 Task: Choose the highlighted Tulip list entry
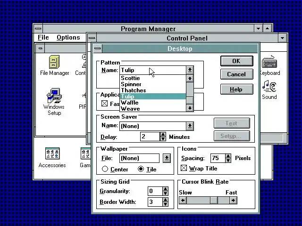(153, 97)
